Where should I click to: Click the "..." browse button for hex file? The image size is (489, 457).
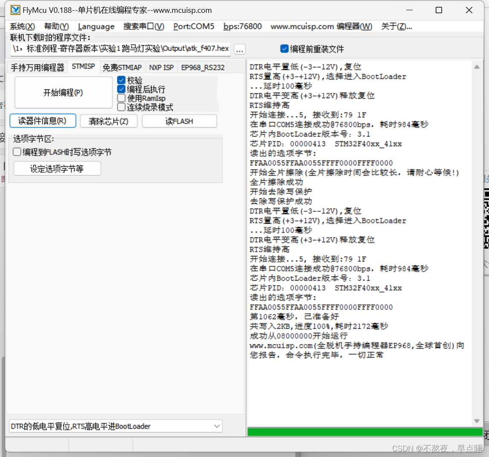pos(239,50)
